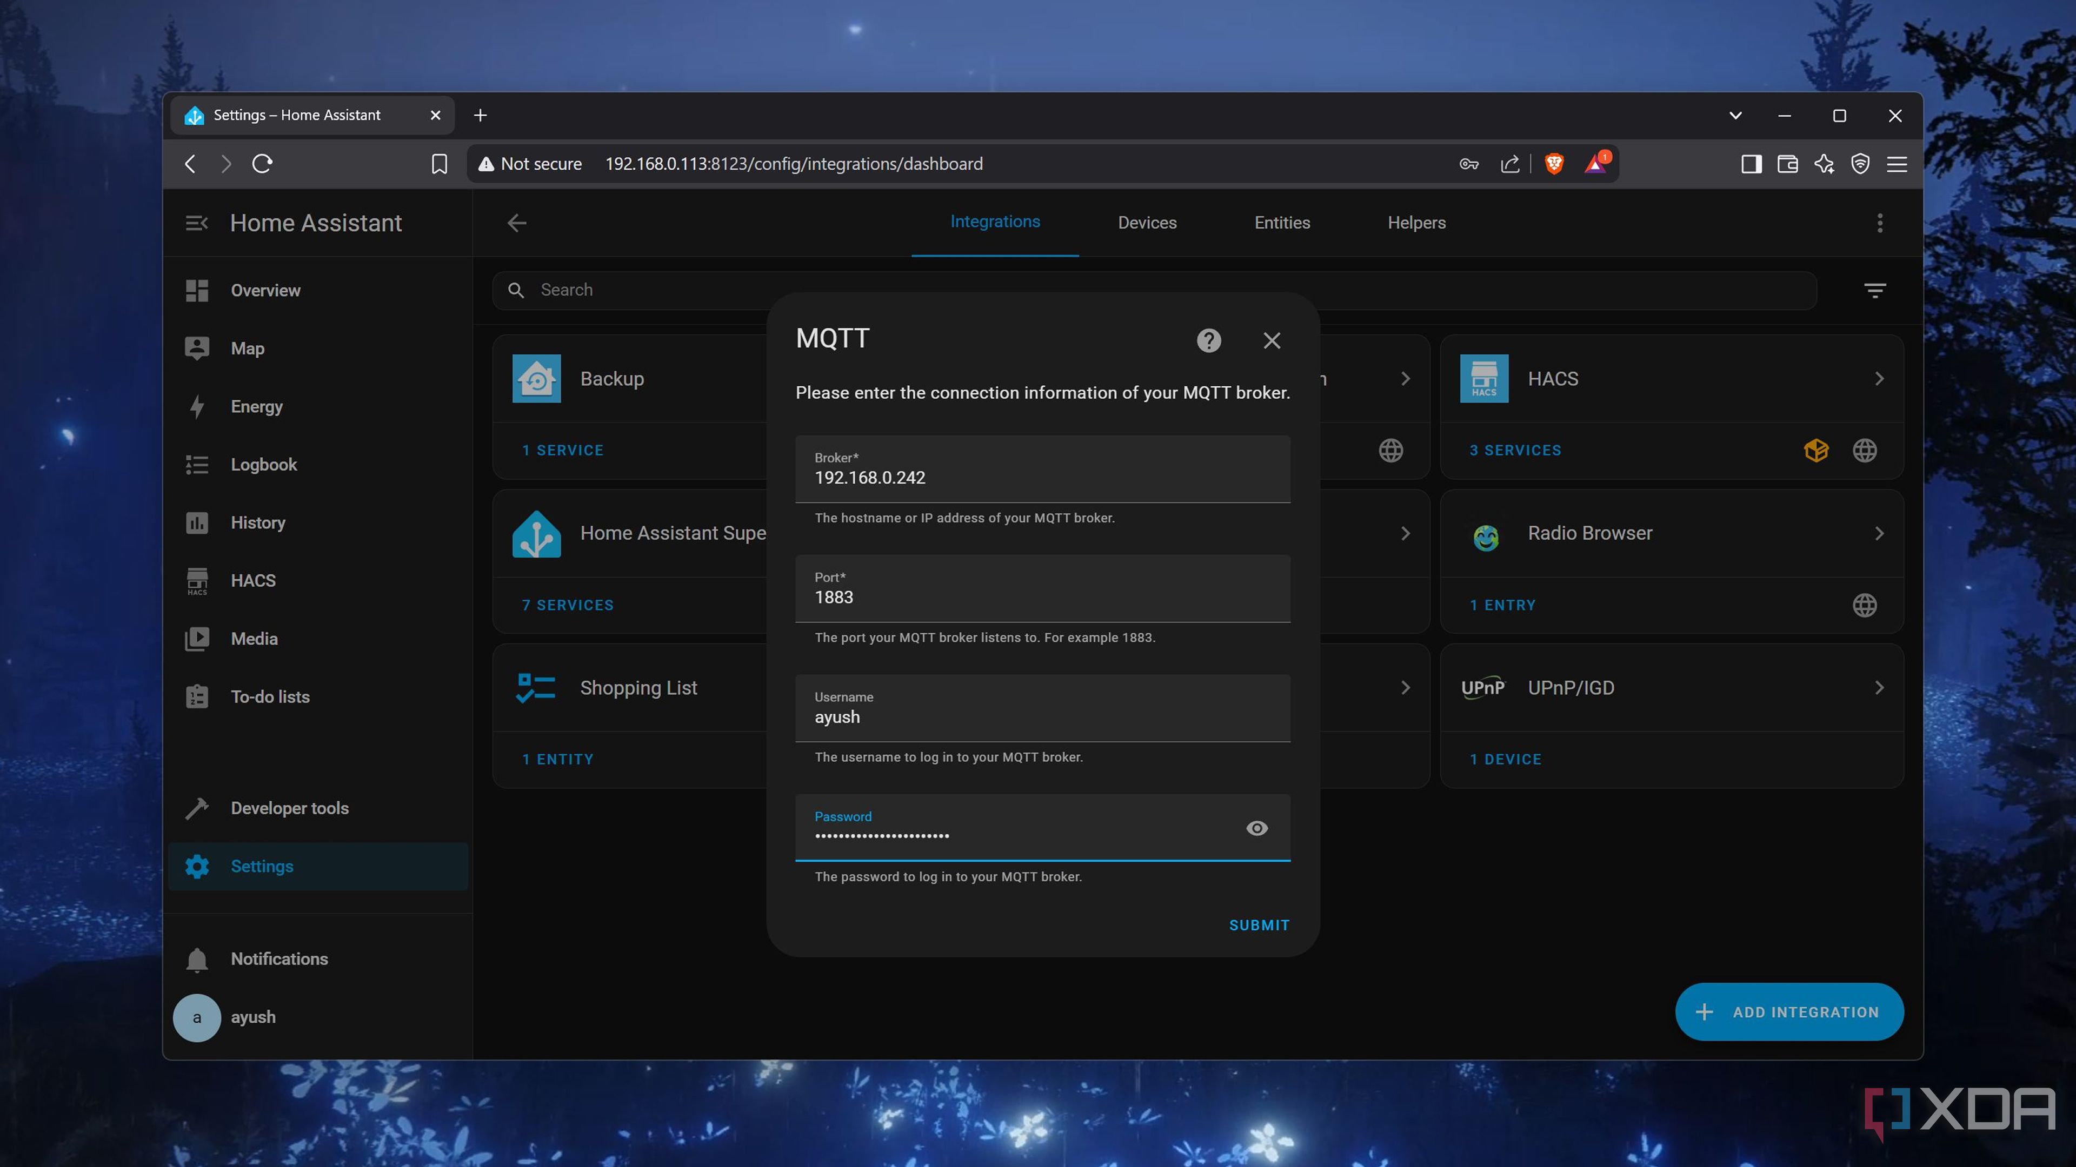Open the 1 ENTRY link
Screen dimensions: 2076x1167
coord(1502,605)
